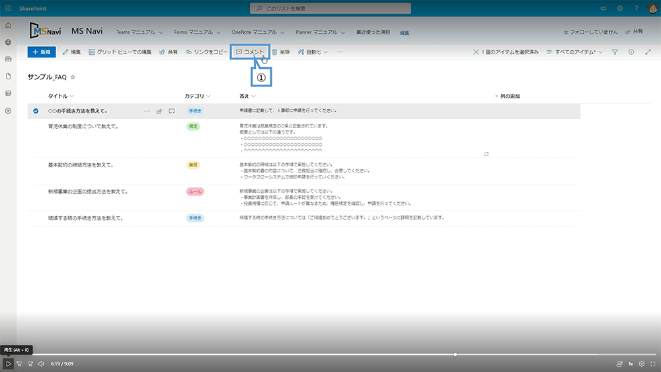Click the リンクをコピー (Copy link) button
This screenshot has width=661, height=372.
click(206, 52)
